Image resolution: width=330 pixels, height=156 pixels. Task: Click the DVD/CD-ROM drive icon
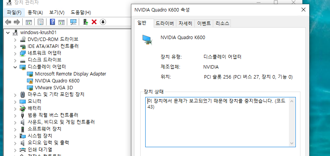pyautogui.click(x=23, y=39)
